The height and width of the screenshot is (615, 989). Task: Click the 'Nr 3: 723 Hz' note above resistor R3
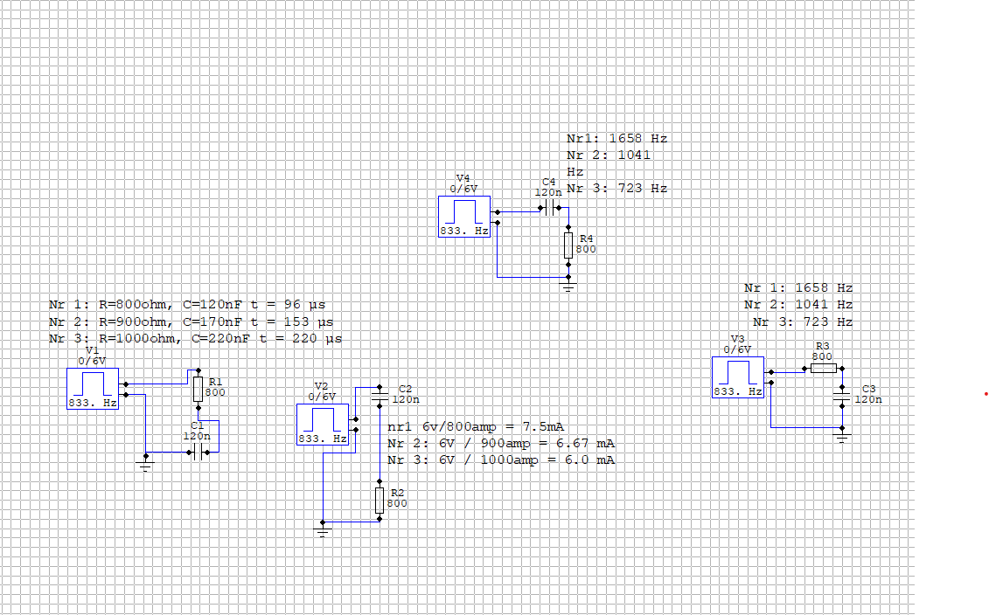pos(803,322)
